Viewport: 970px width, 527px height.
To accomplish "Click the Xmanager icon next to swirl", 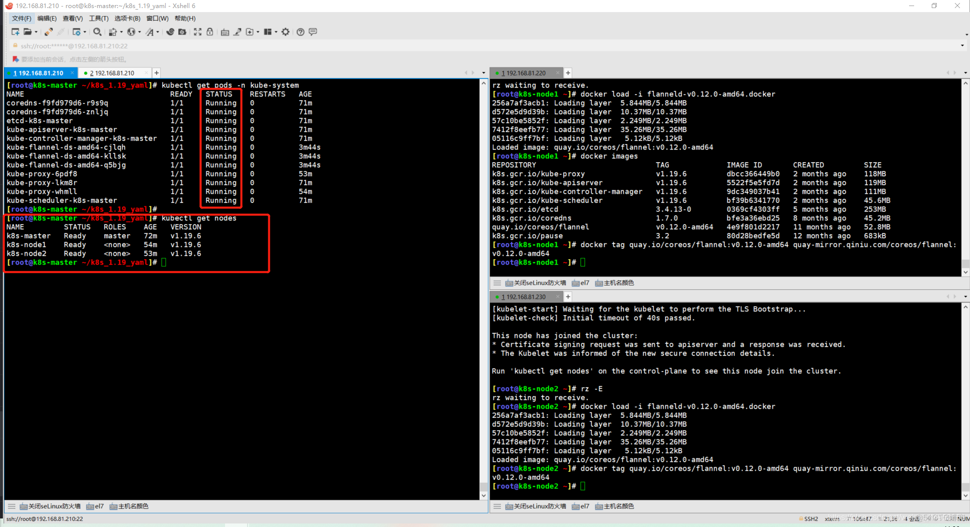I will point(182,32).
